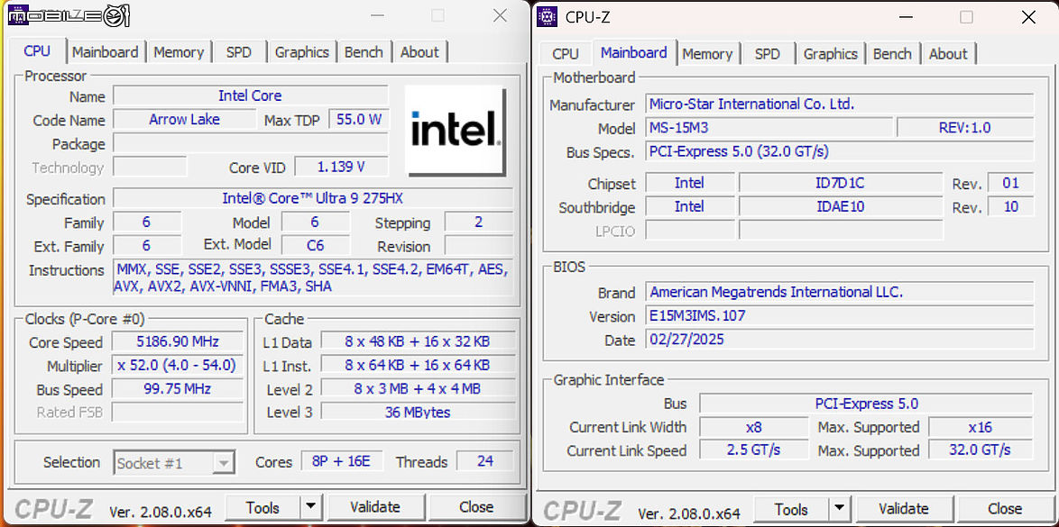1059x527 pixels.
Task: Click the Name field showing Intel Core
Action: 251,95
